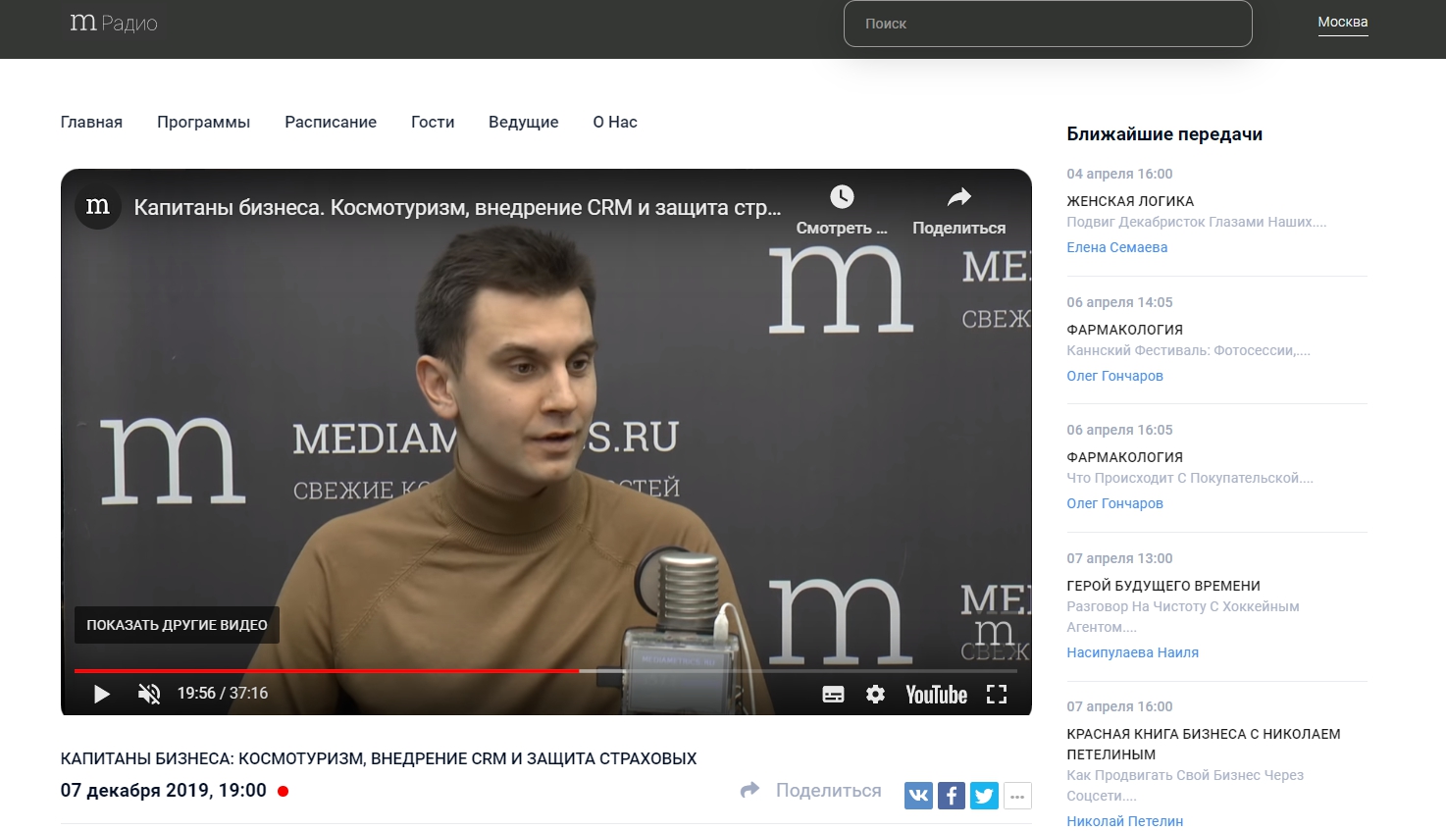Screen dimensions: 1446x831
Task: Click the Share arrow in video
Action: 958,198
